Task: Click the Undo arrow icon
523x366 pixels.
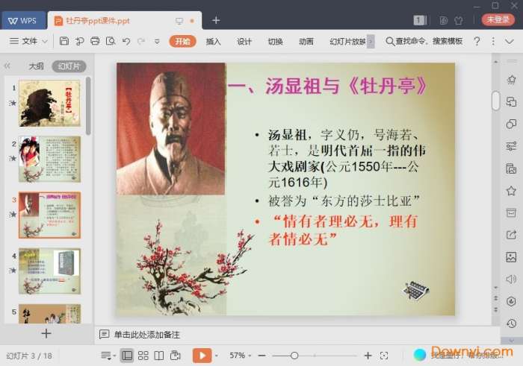Action: [126, 41]
